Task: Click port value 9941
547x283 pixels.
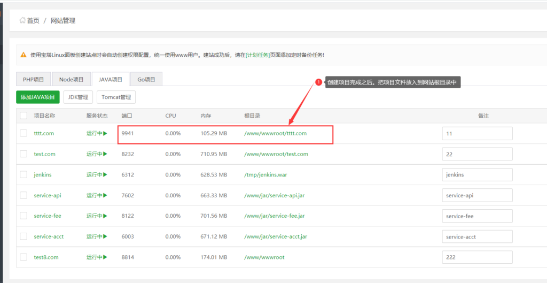Action: (x=128, y=133)
